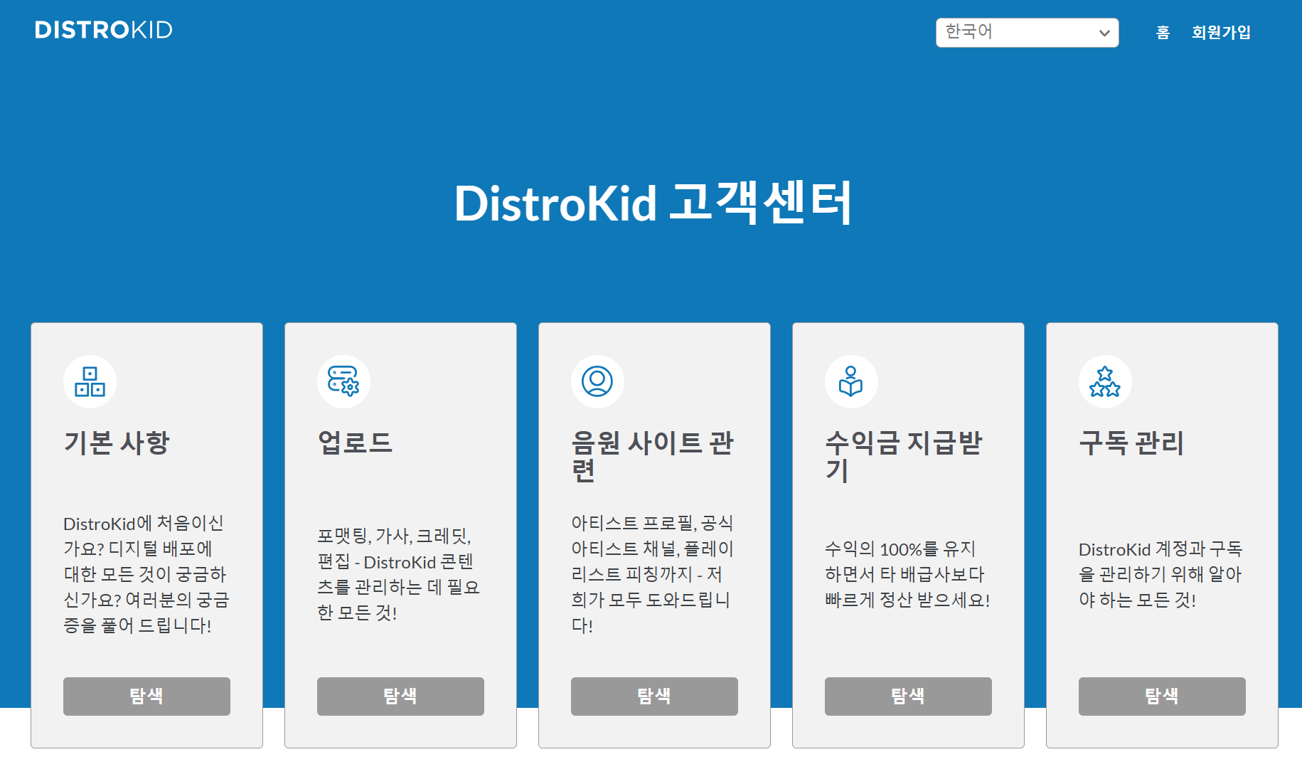Image resolution: width=1302 pixels, height=784 pixels.
Task: Open the 구독 관리 card title
Action: [x=1131, y=443]
